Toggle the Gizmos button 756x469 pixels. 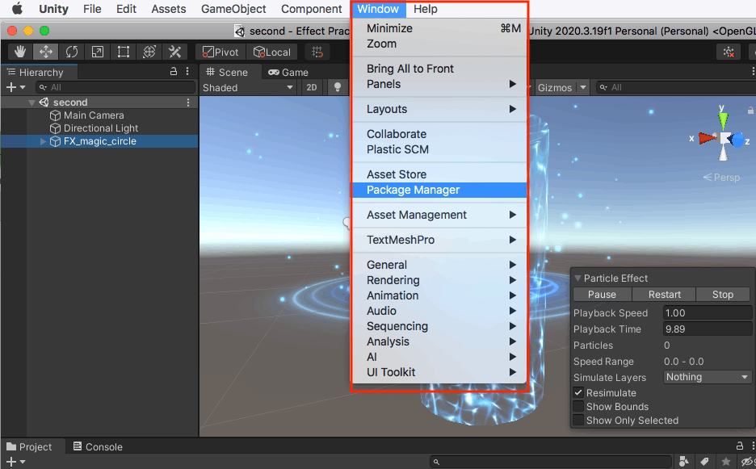point(554,87)
